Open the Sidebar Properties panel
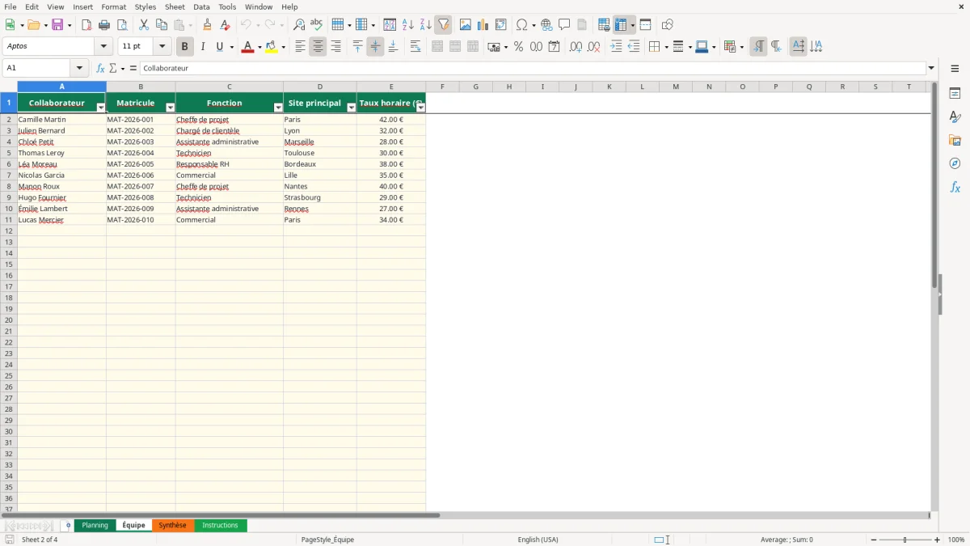The image size is (970, 546). click(955, 93)
